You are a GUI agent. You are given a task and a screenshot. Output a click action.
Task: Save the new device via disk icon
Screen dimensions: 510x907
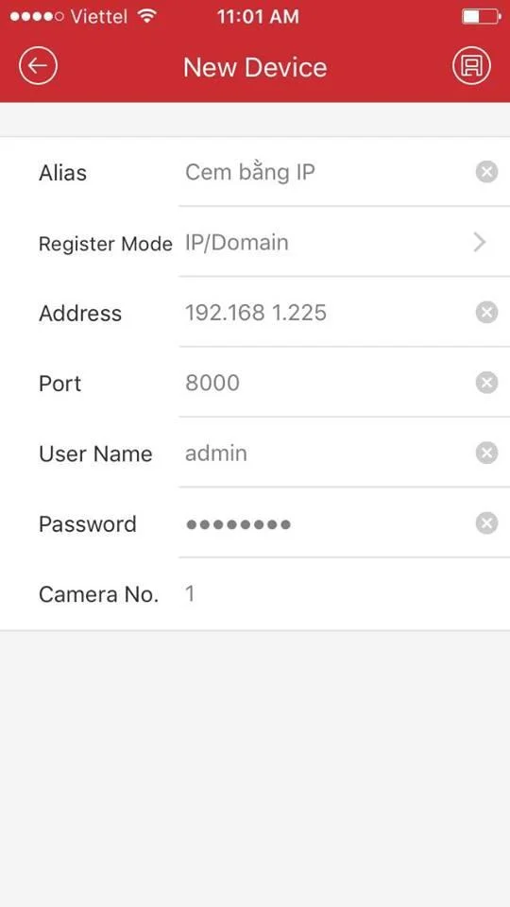coord(471,66)
